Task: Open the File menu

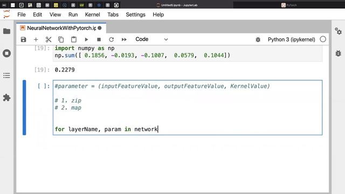Action: (22, 15)
